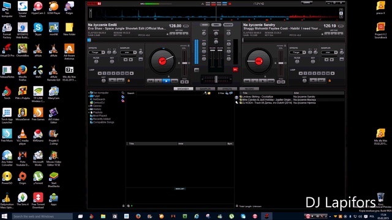392x220 pixels.
Task: Disable red PFL on right channel
Action: [235, 70]
